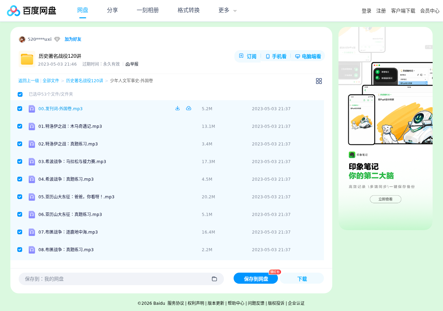The width and height of the screenshot is (443, 311).
Task: Uncheck 05.亚历山大东征：爸爸，你看呀 checkbox
Action: coord(20,197)
